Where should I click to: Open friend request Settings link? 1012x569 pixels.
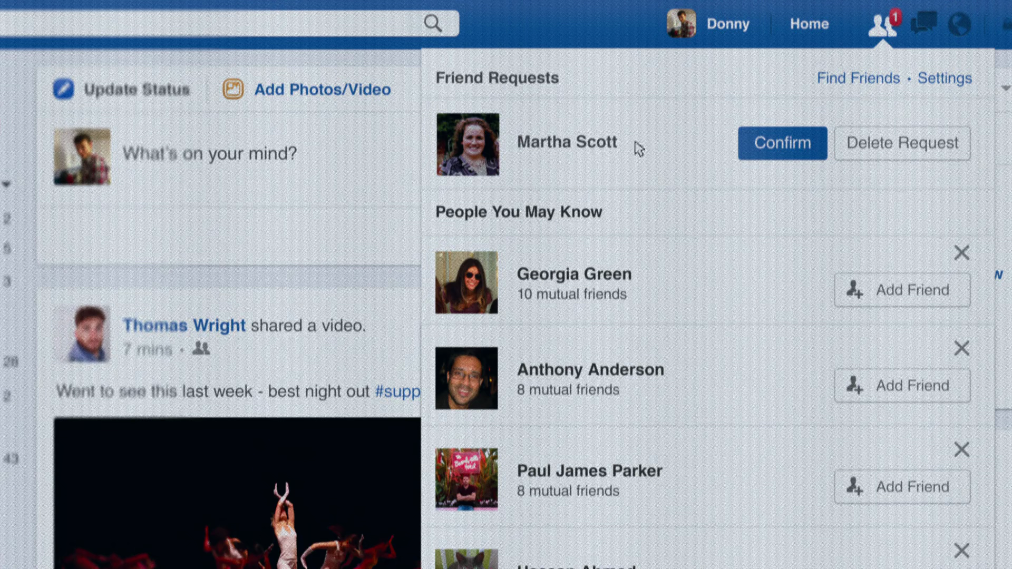pyautogui.click(x=945, y=78)
